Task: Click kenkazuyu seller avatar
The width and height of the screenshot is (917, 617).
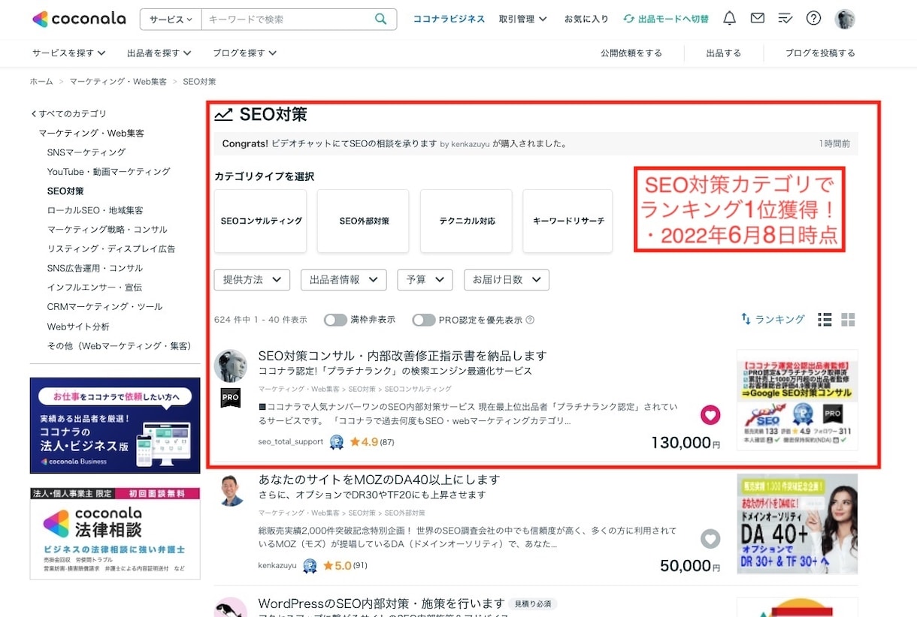Action: pos(230,490)
